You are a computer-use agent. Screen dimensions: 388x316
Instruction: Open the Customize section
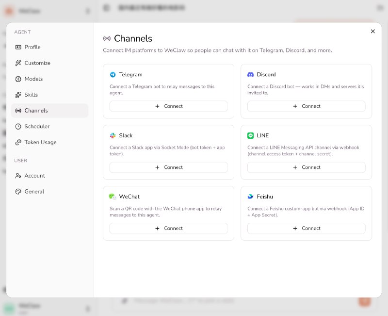tap(49, 63)
